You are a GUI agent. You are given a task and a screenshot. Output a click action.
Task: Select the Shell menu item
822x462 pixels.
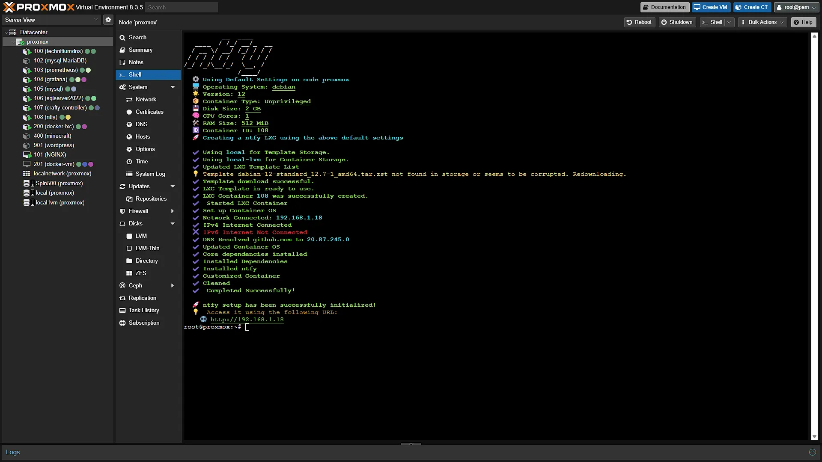tap(148, 75)
